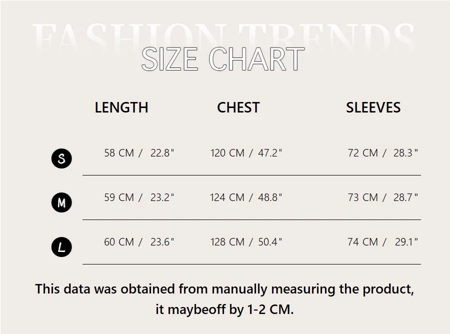Select the 74 CM sleeves value
This screenshot has width=450, height=334.
tap(362, 242)
